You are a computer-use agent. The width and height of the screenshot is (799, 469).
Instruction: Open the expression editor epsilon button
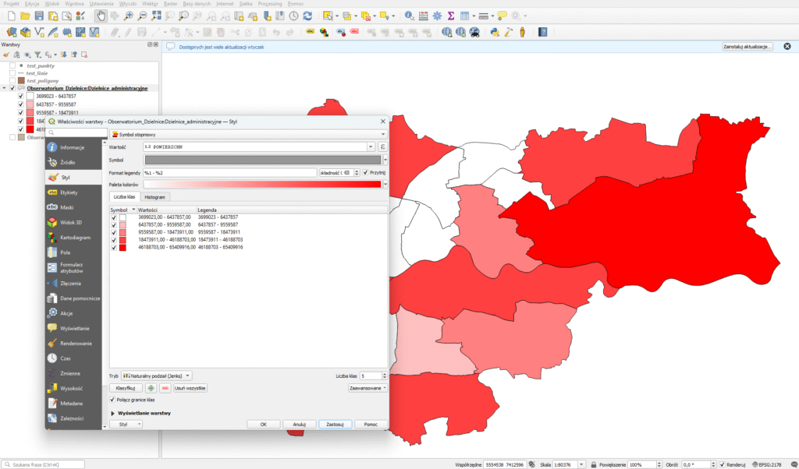383,146
